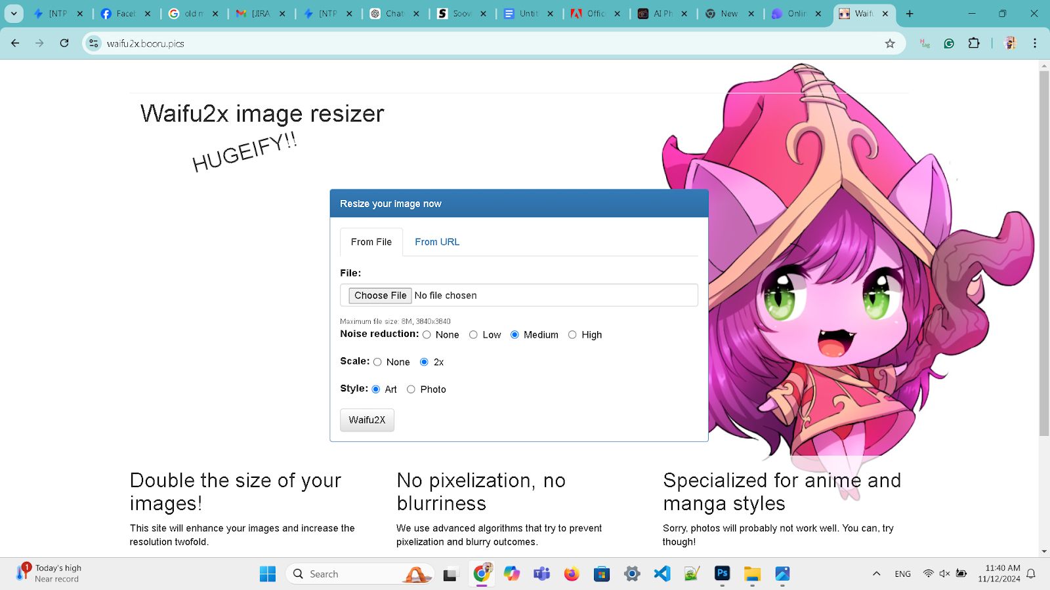Add a new browser tab
Viewport: 1050px width, 590px height.
[x=910, y=13]
